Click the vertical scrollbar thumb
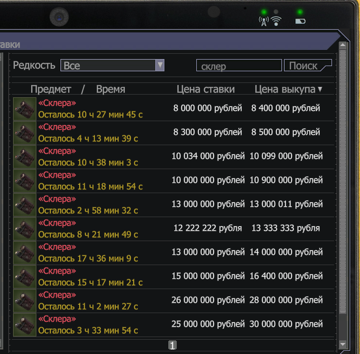Screen dimensions: 360x354 point(343,182)
